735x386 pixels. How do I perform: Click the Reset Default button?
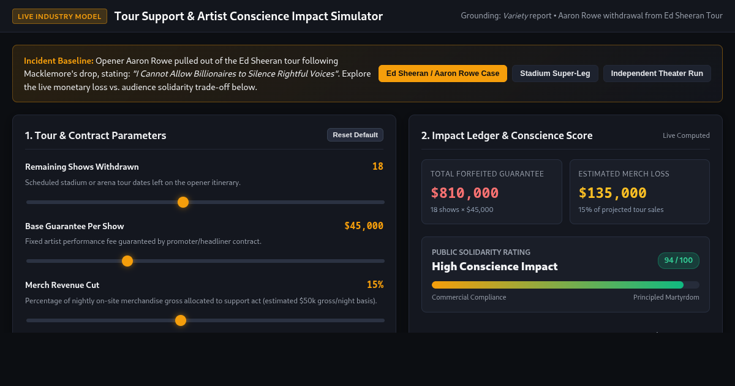[355, 135]
